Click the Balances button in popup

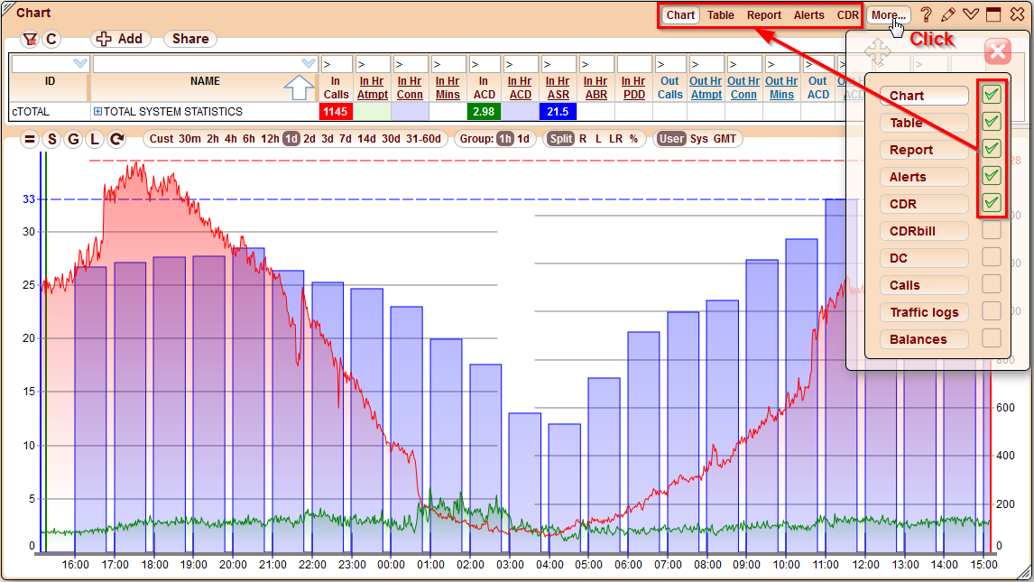[x=924, y=339]
